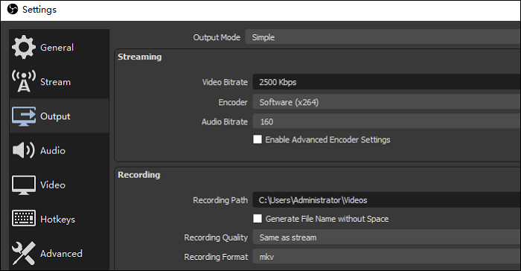Select the Stream label in sidebar
The height and width of the screenshot is (271, 521).
pyautogui.click(x=55, y=82)
